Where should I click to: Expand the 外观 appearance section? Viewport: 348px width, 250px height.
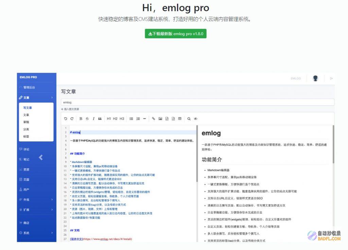point(36,200)
